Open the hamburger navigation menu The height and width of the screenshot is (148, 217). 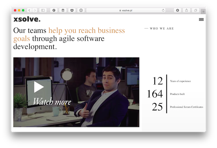pyautogui.click(x=201, y=19)
